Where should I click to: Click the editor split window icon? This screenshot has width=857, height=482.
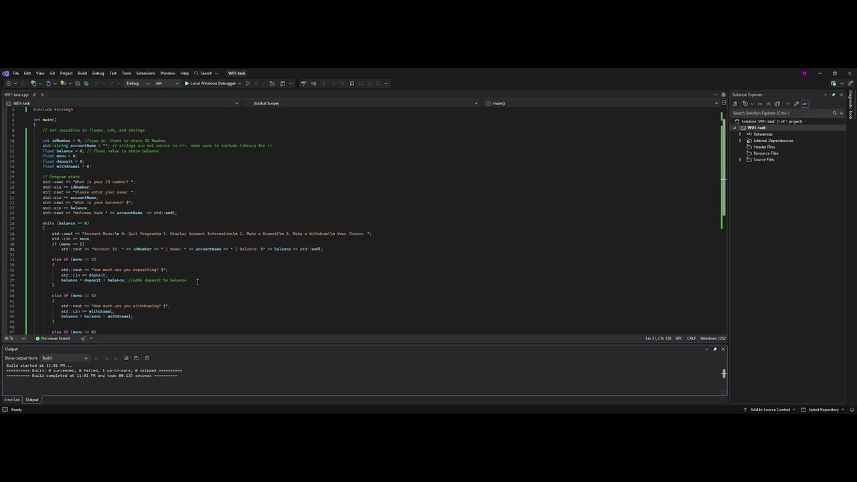pos(723,103)
